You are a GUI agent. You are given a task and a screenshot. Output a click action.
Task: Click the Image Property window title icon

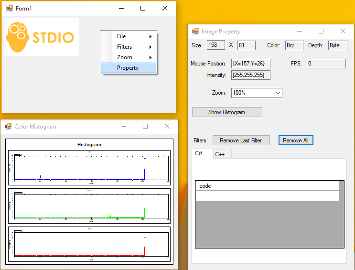pyautogui.click(x=195, y=31)
